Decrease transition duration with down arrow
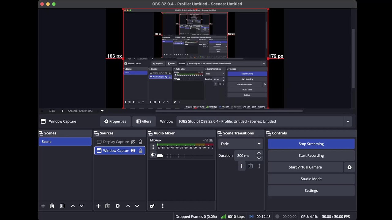Screen dimensions: 392x220 (x=259, y=158)
